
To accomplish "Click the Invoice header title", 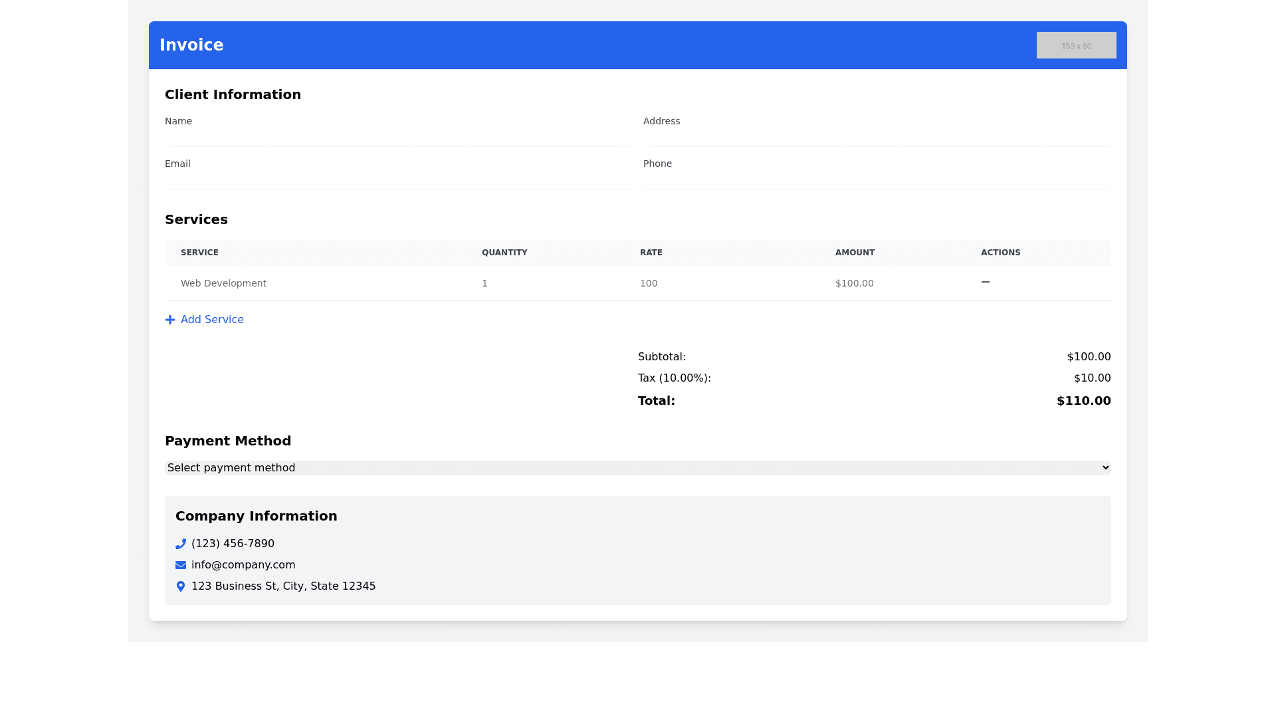I will click(191, 45).
